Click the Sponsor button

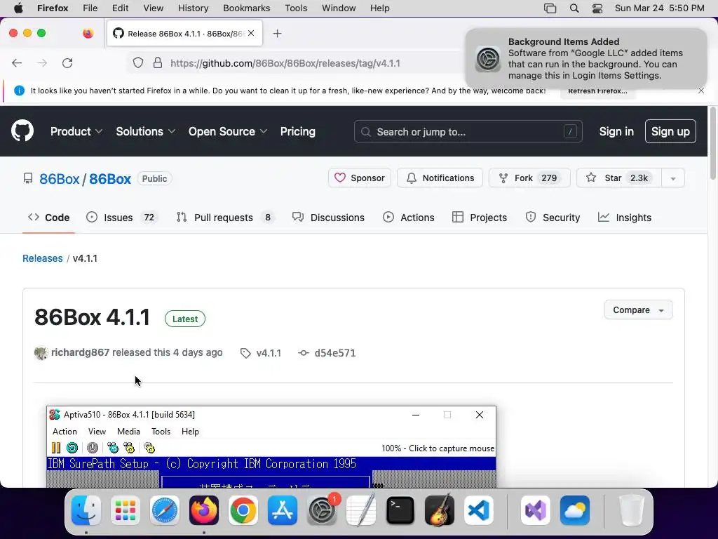point(360,178)
